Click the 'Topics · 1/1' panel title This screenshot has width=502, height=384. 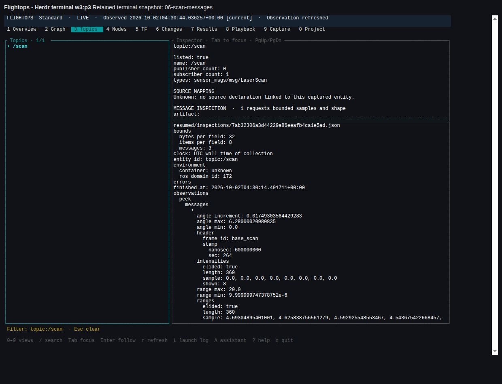click(28, 40)
